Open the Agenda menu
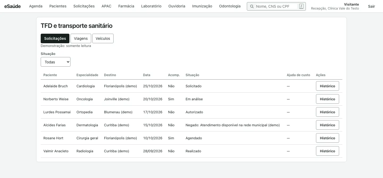This screenshot has width=383, height=178. click(36, 6)
